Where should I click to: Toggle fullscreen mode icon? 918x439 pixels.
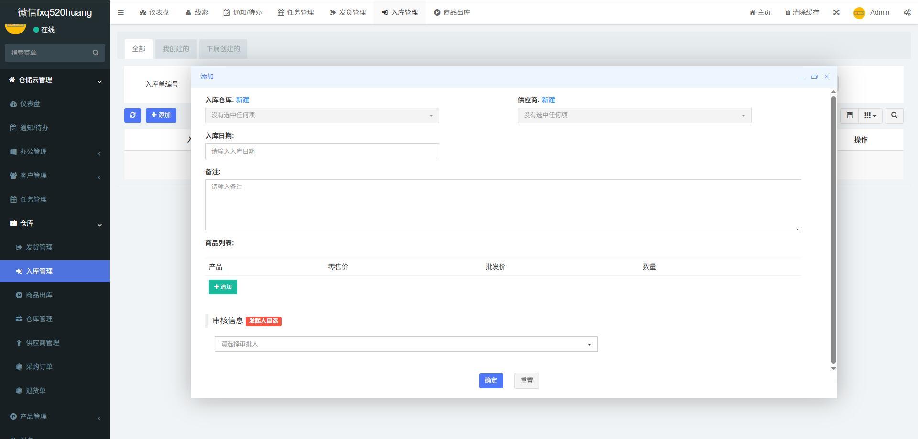(836, 12)
